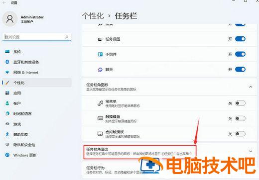This screenshot has height=180, width=259.
Task: Enable the 触摸键盘 toggle
Action: point(240,118)
